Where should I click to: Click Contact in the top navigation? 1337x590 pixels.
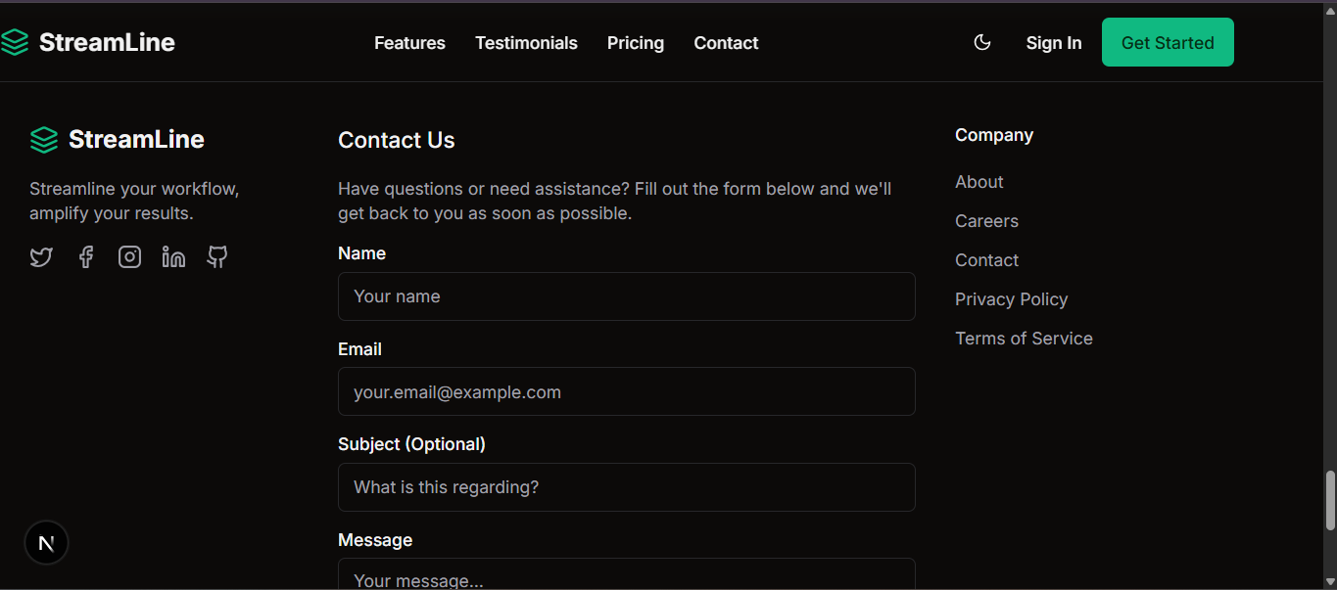tap(726, 43)
